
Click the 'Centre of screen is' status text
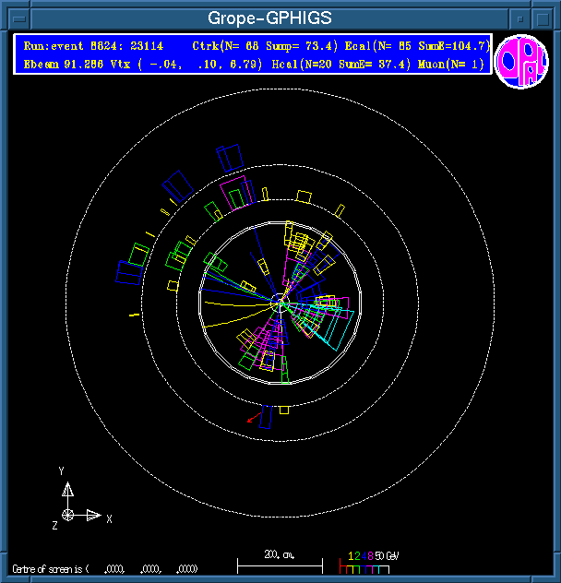point(51,569)
